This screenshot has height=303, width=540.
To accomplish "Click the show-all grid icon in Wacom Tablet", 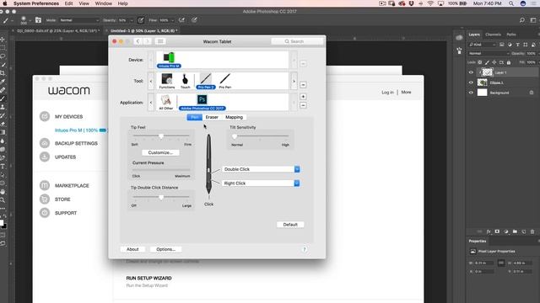I will point(160,41).
